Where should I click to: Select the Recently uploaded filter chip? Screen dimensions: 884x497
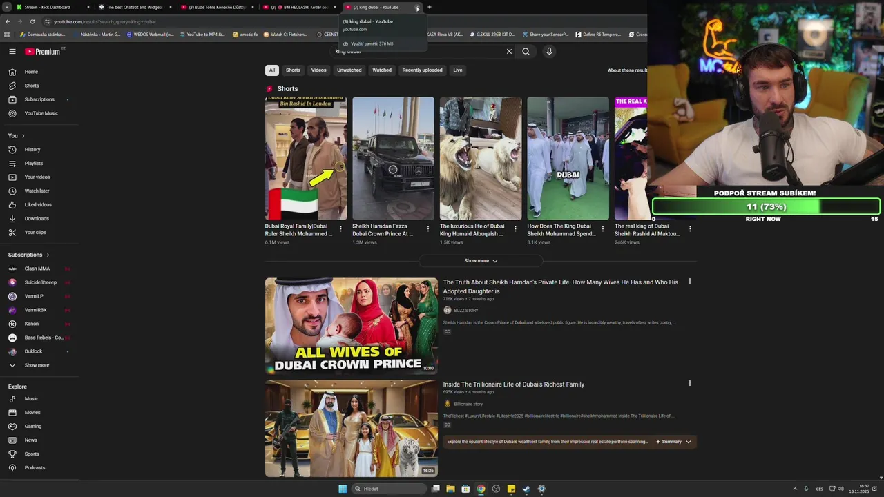pos(422,70)
